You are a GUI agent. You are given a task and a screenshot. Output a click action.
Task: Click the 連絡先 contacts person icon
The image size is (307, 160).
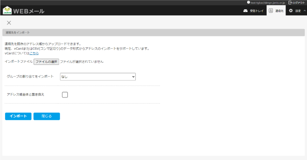[x=271, y=11]
